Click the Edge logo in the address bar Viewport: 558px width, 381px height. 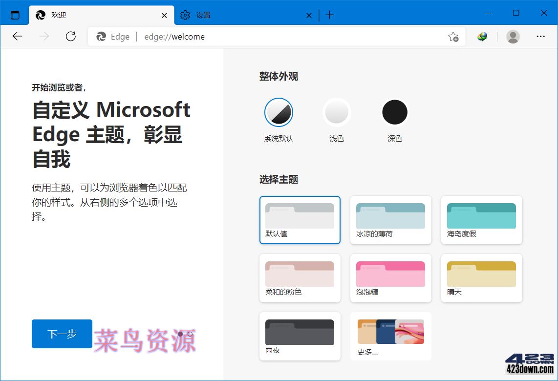click(x=101, y=36)
